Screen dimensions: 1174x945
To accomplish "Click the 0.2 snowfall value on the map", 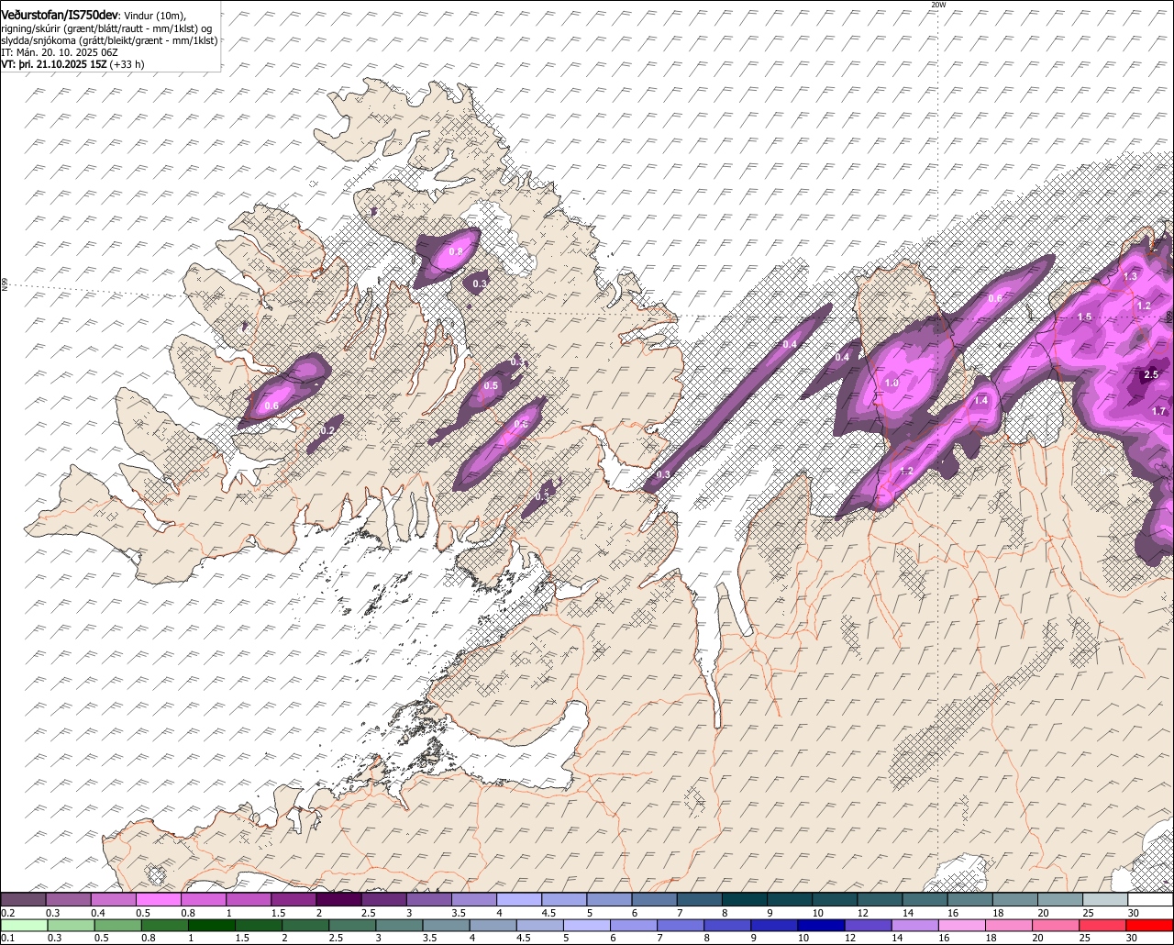I will click(328, 430).
